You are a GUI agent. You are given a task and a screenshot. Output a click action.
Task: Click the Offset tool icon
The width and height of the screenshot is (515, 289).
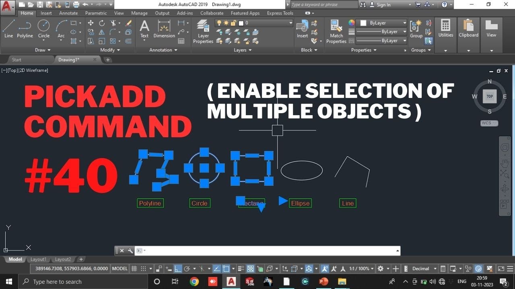(x=128, y=41)
